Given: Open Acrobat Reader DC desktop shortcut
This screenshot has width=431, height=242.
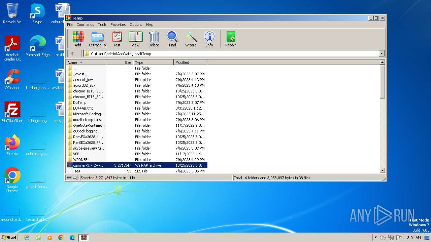Looking at the screenshot, I should point(12,48).
